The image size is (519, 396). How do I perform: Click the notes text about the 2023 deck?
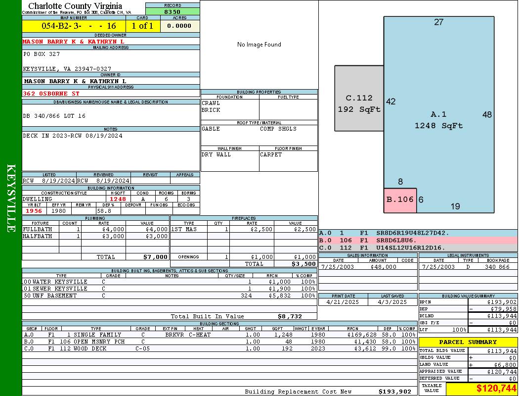click(73, 136)
